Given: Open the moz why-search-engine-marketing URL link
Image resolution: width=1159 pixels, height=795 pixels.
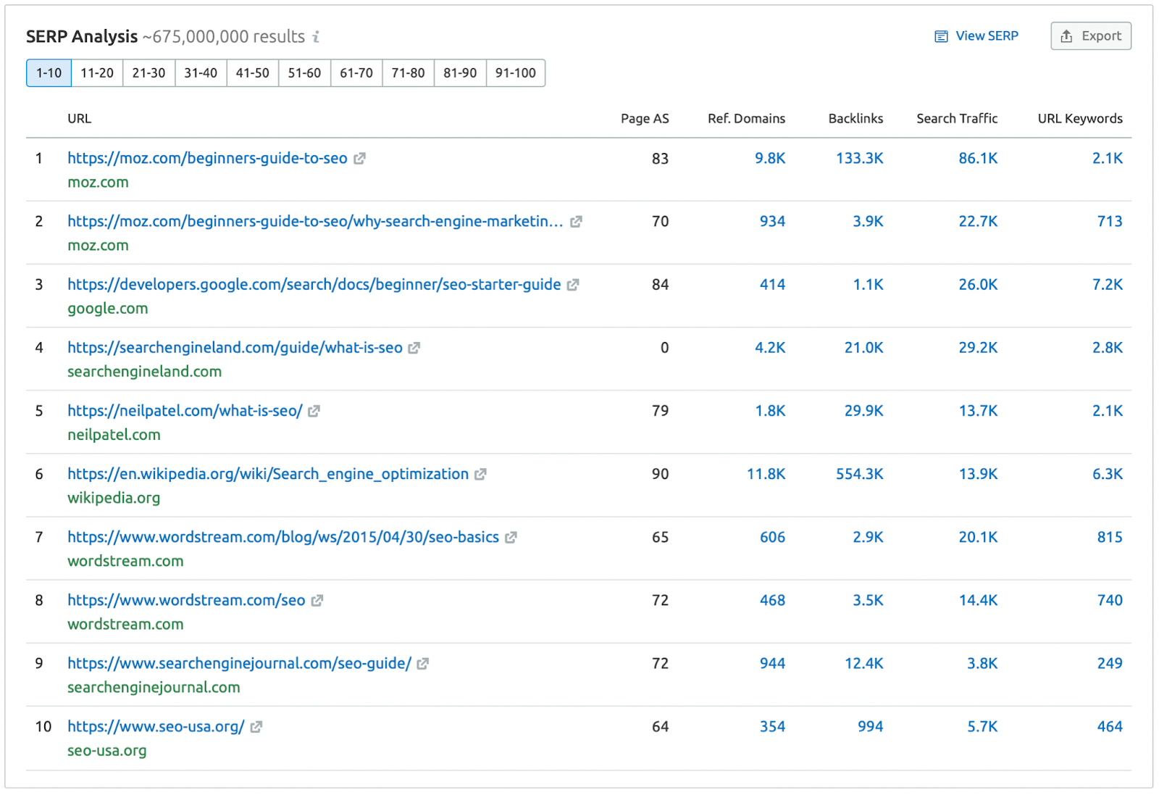Looking at the screenshot, I should tap(315, 221).
